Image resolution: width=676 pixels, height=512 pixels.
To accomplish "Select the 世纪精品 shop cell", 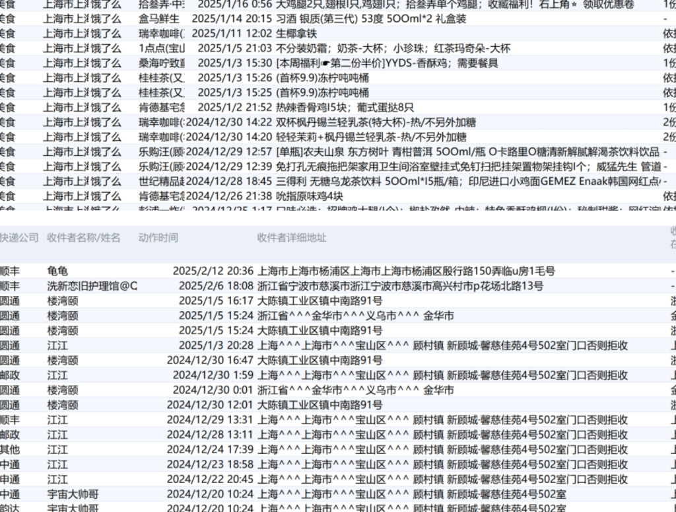I will tap(162, 182).
